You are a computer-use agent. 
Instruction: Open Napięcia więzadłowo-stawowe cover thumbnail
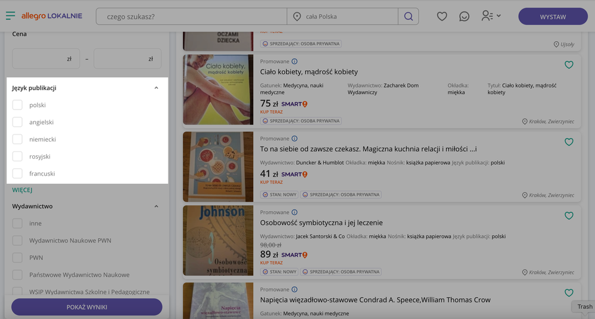click(x=218, y=301)
